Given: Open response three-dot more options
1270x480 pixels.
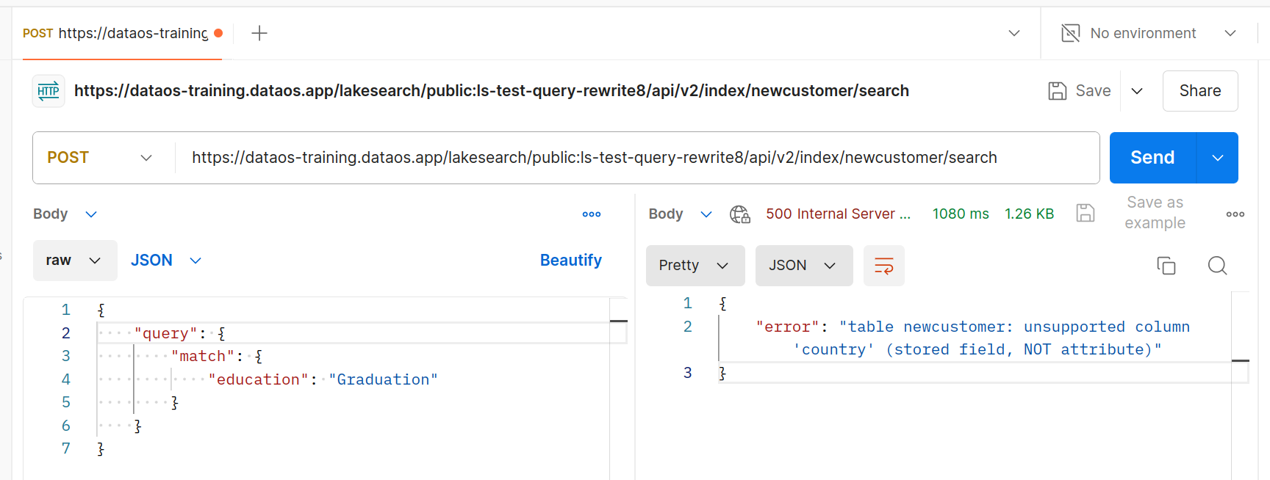Looking at the screenshot, I should (x=1235, y=214).
